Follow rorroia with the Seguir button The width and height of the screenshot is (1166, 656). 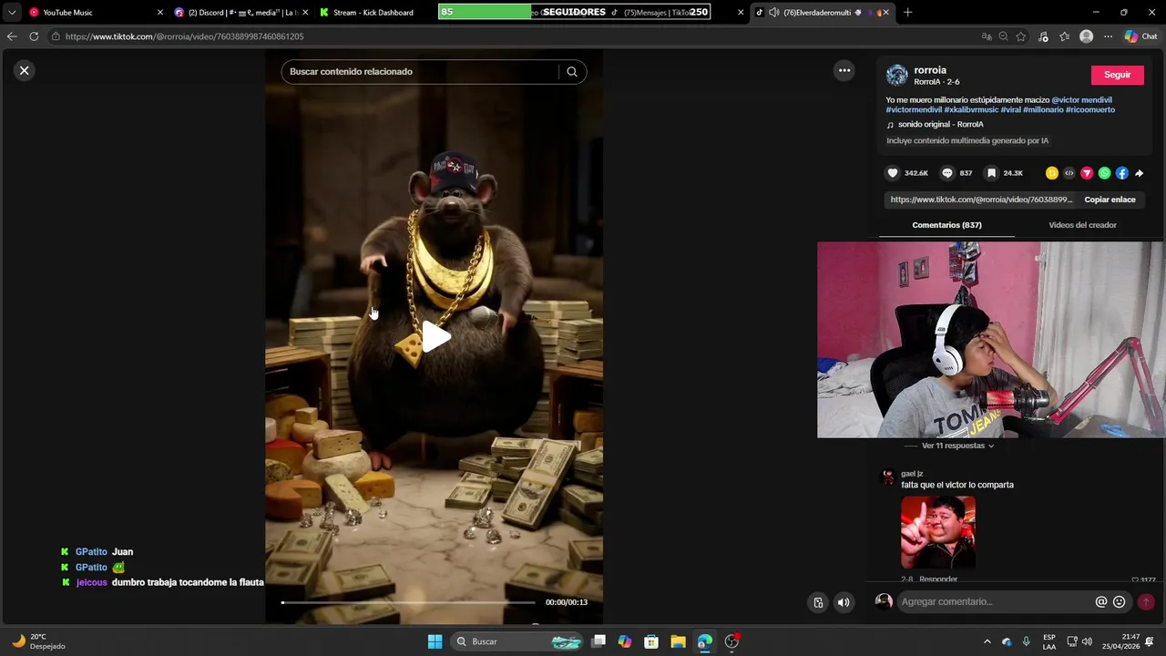pos(1117,75)
